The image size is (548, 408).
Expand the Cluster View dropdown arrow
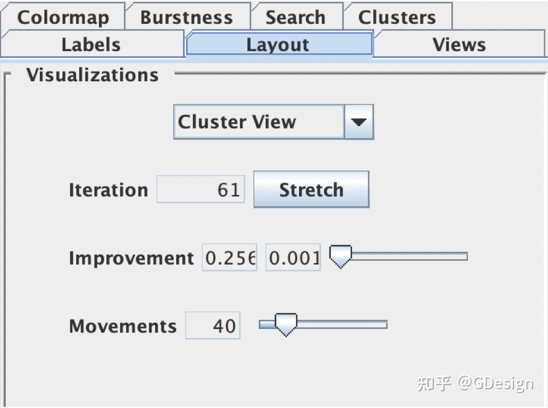[359, 122]
